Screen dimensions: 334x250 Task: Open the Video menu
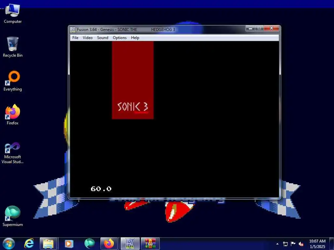coord(87,38)
